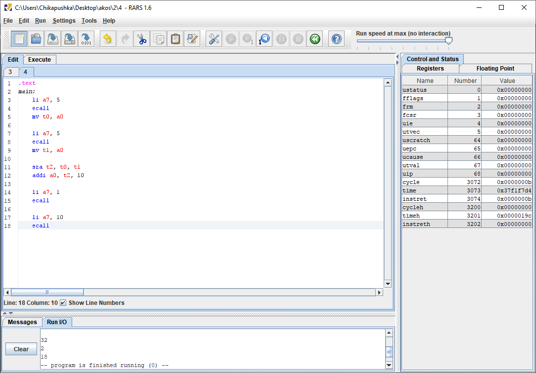This screenshot has height=373, width=536.
Task: Open the Tools menu
Action: tap(89, 21)
